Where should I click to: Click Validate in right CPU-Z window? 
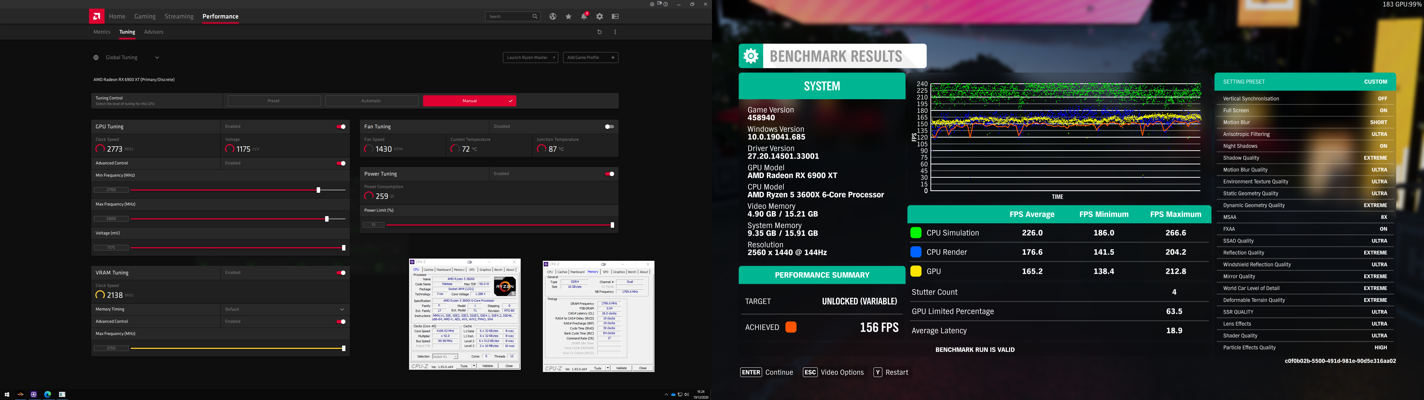click(x=621, y=368)
